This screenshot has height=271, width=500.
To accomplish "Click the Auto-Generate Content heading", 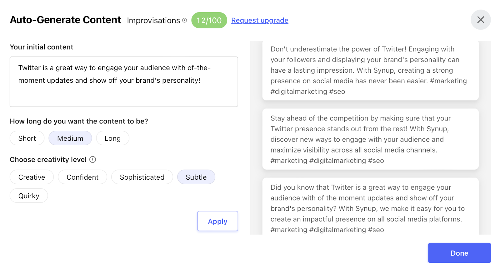I will 65,20.
